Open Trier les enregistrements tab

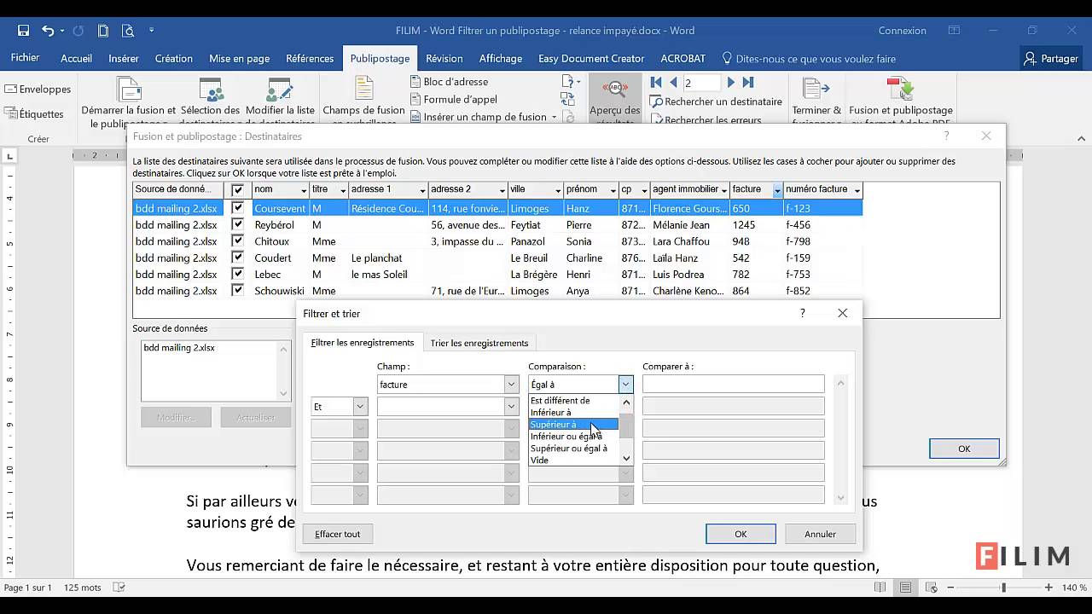[x=479, y=343]
